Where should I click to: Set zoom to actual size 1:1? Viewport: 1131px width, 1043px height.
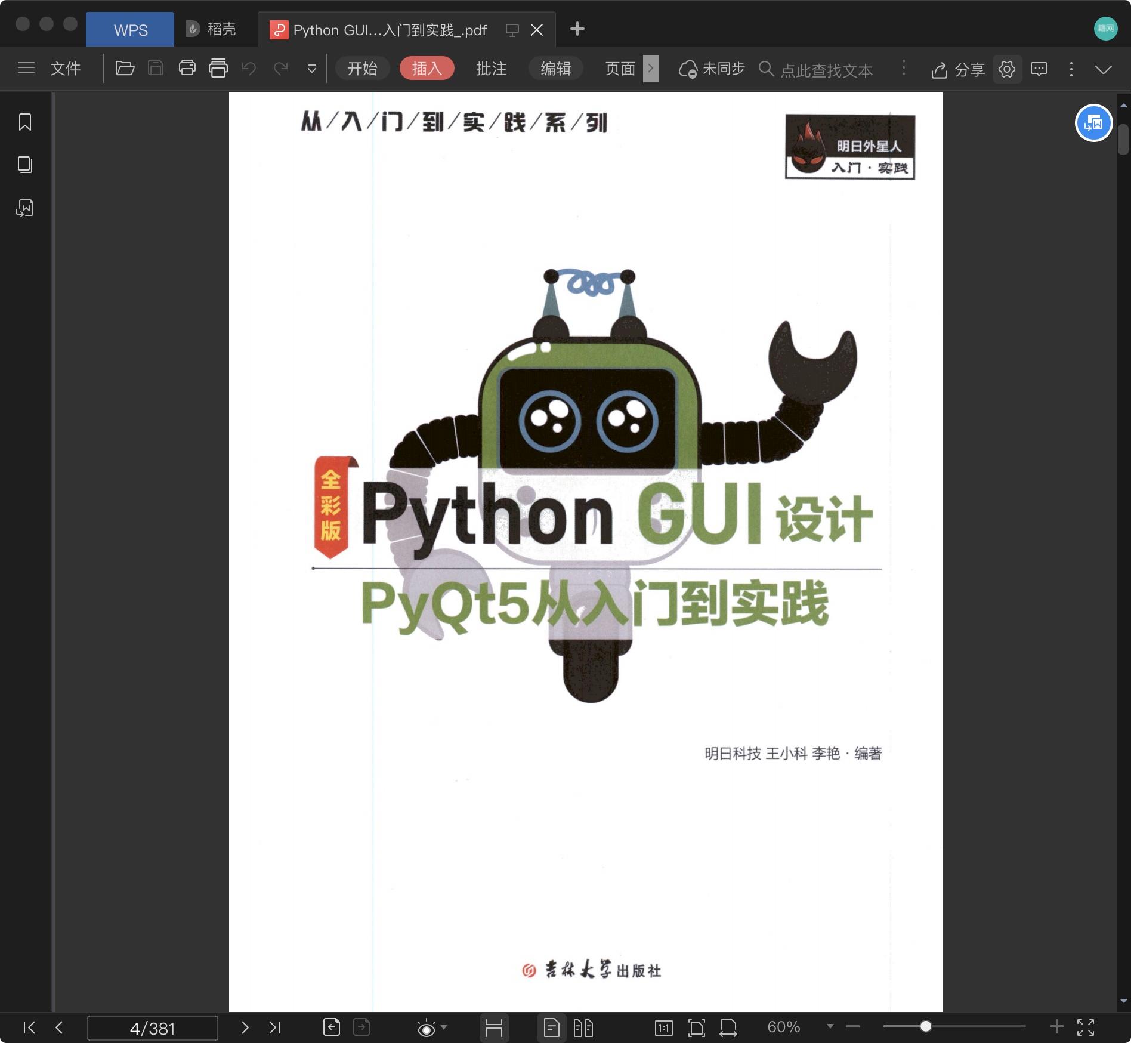click(x=663, y=1027)
